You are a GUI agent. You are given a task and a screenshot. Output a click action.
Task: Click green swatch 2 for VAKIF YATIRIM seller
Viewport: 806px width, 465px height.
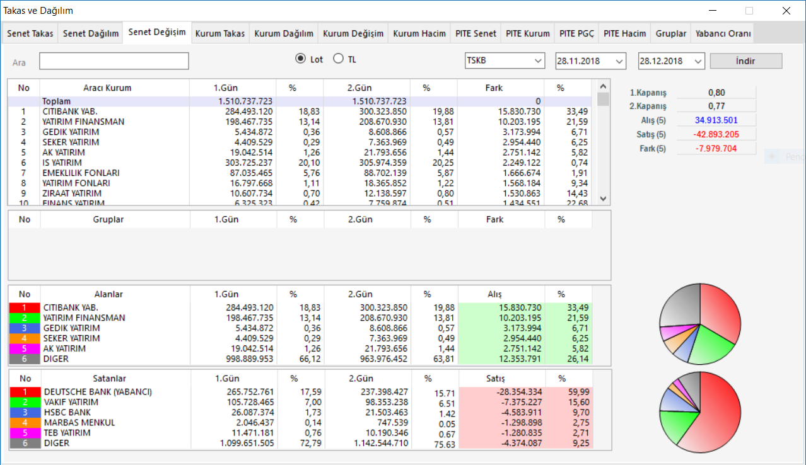24,402
